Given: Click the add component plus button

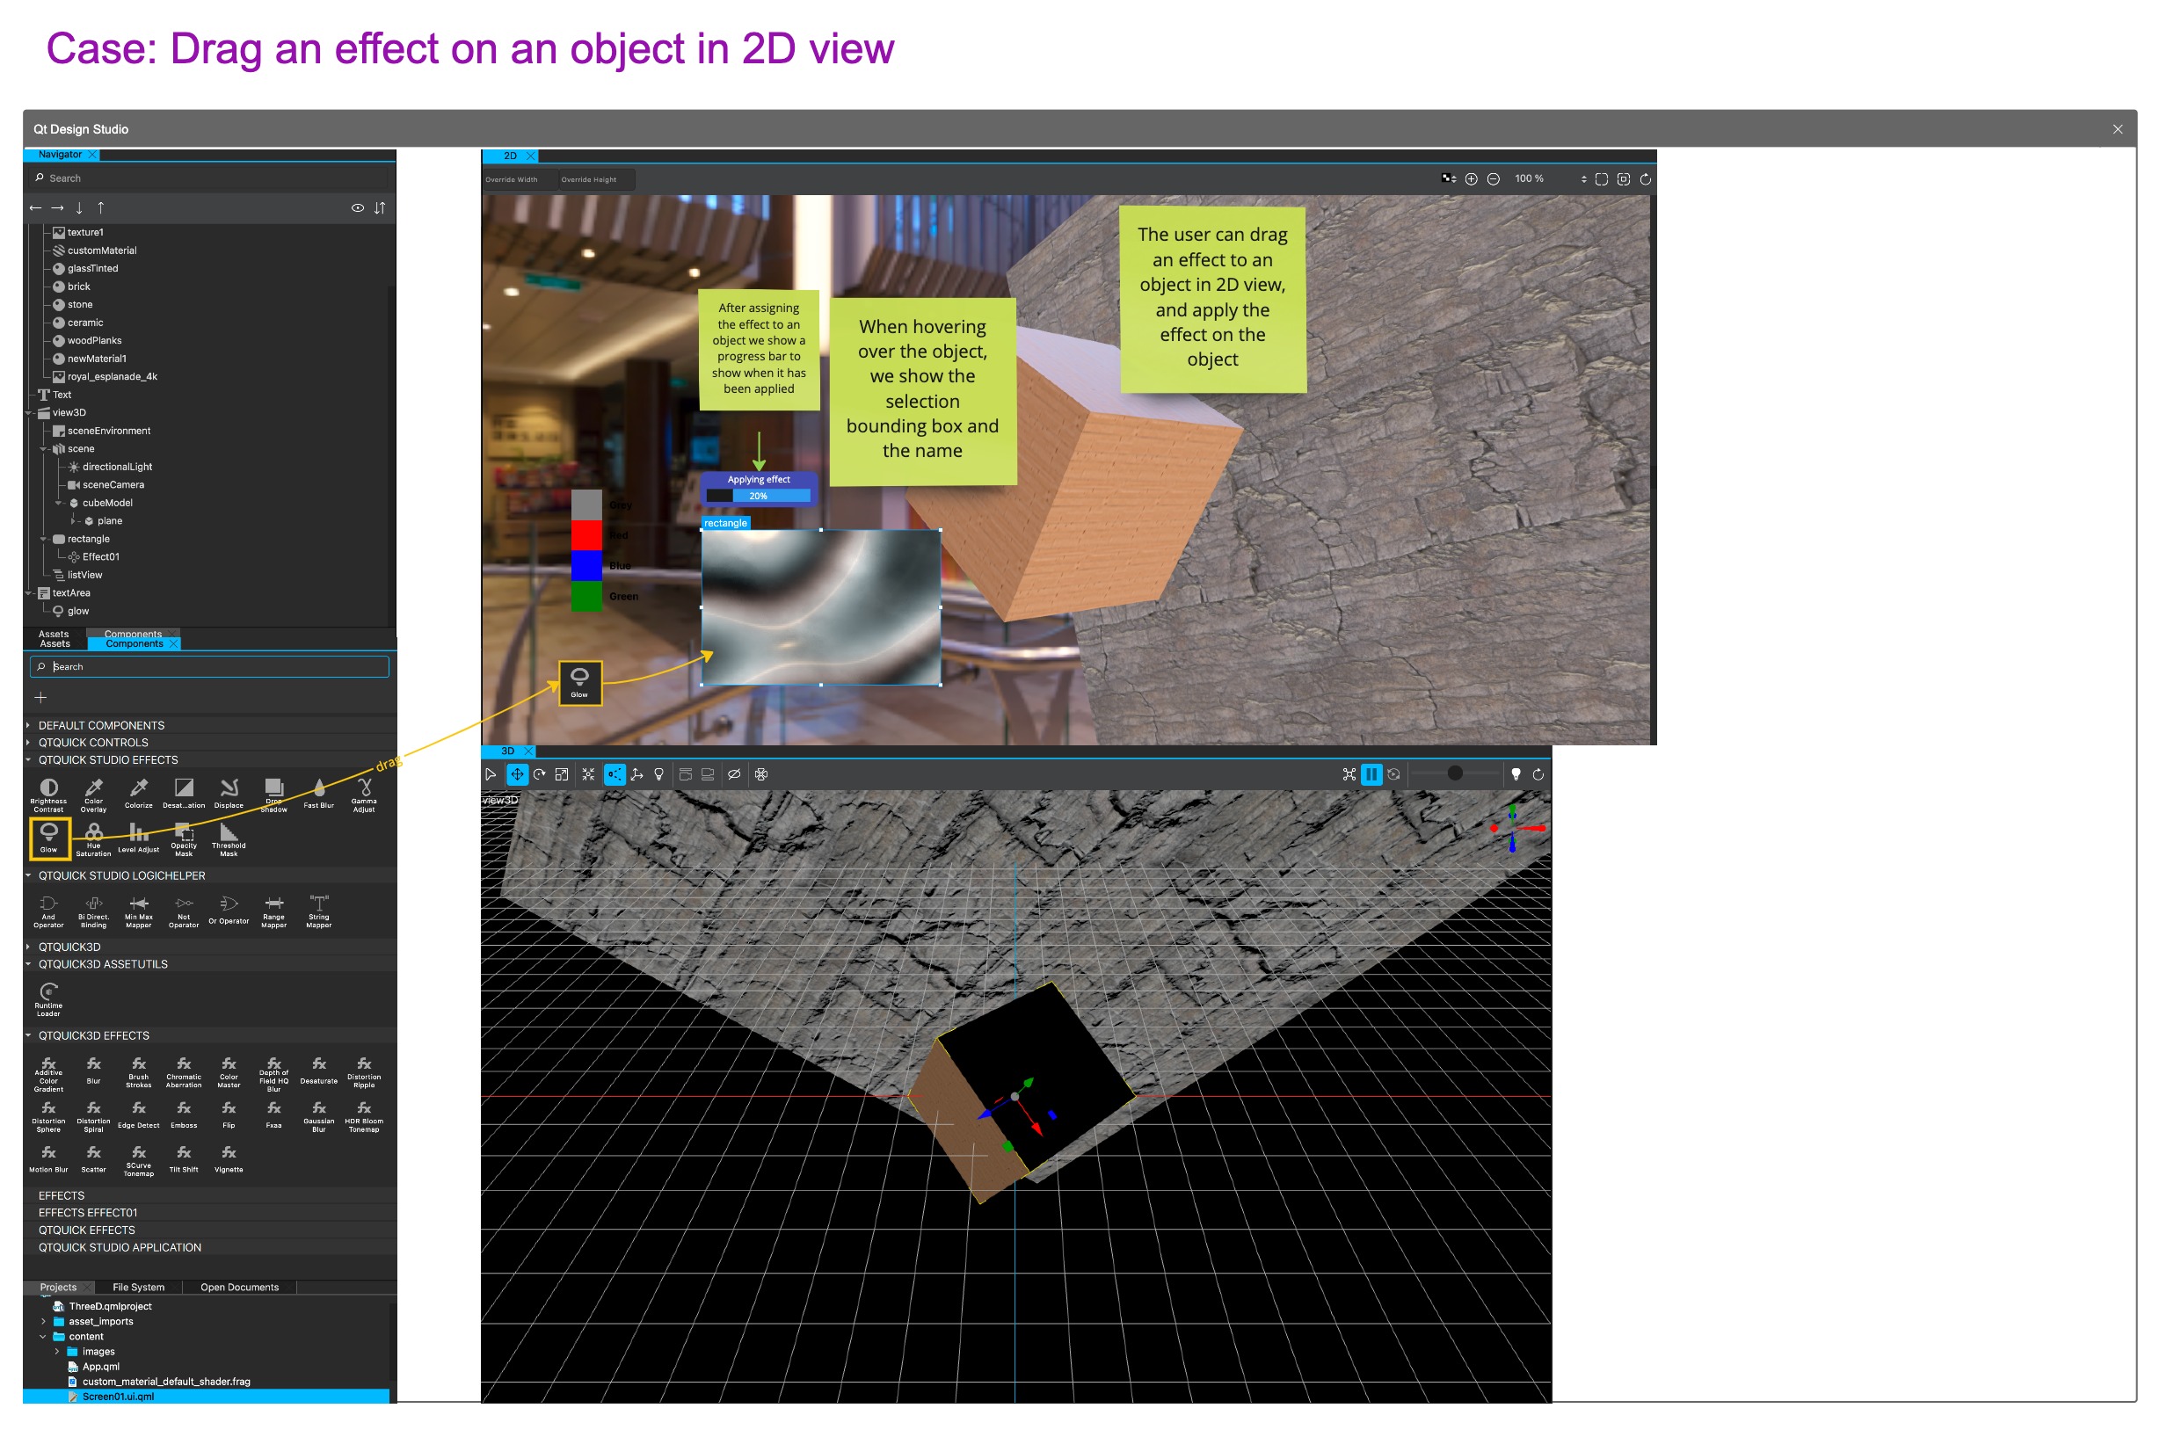Looking at the screenshot, I should tap(40, 697).
